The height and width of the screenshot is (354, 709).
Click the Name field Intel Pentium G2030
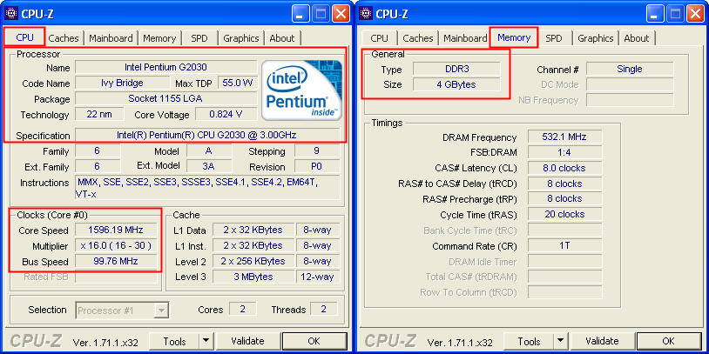click(x=166, y=67)
